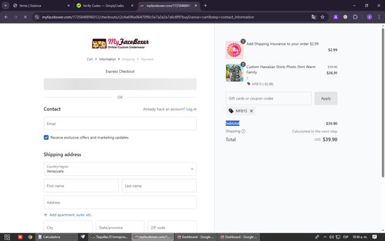Switch the ESP input language

pos(346,237)
